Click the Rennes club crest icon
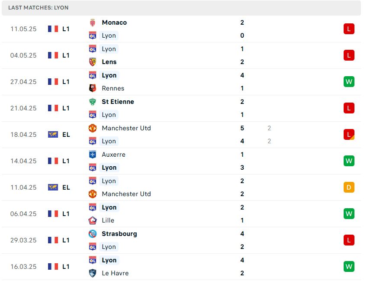The height and width of the screenshot is (284, 367). pyautogui.click(x=93, y=88)
